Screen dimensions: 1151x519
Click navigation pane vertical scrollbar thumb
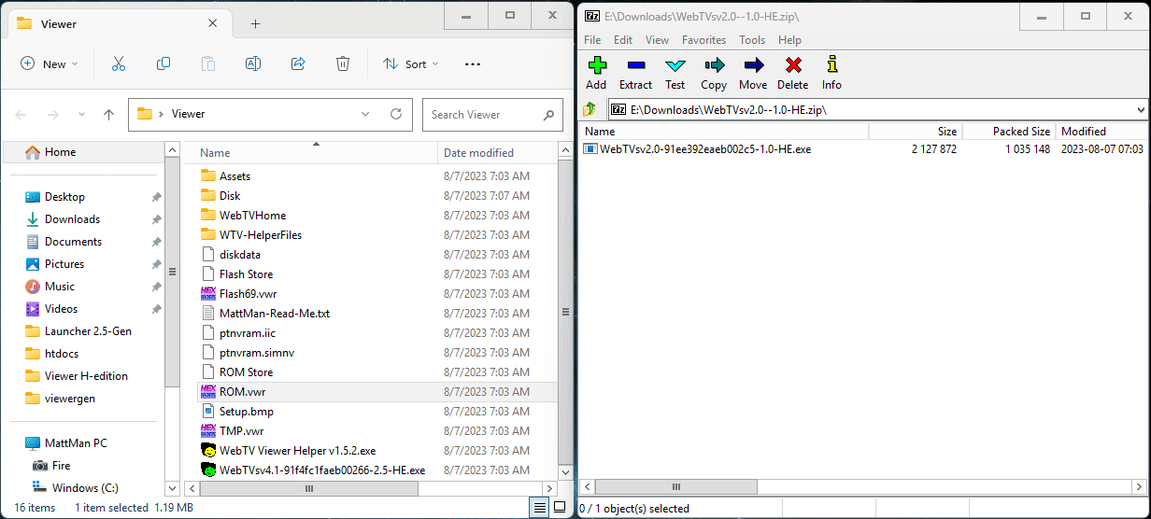tap(172, 273)
